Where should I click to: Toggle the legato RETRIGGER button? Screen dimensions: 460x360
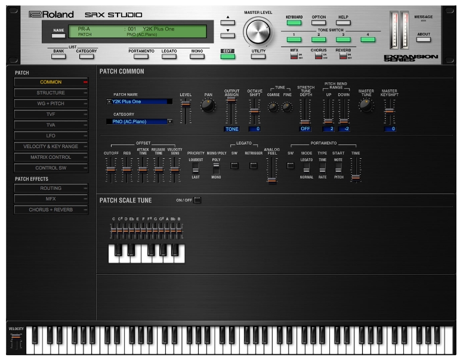pos(254,165)
